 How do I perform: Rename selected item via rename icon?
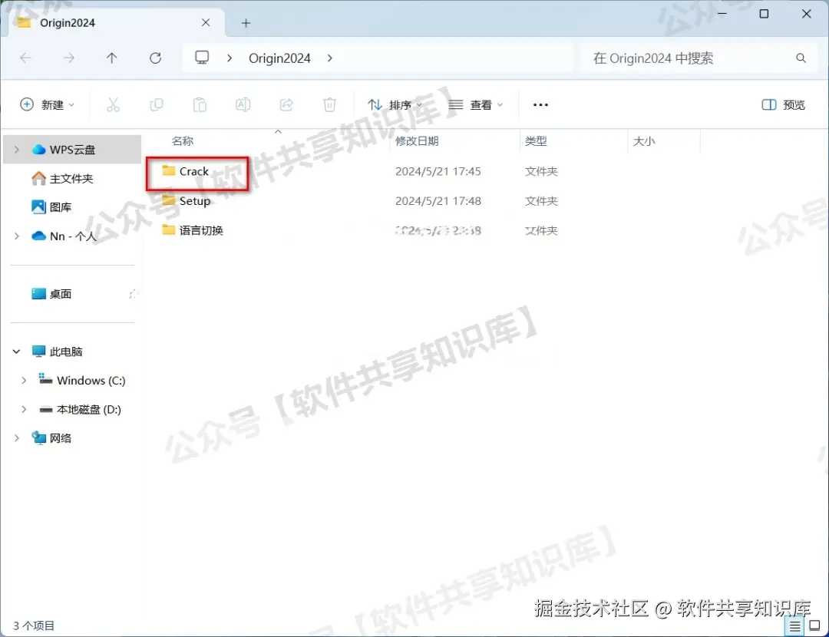(x=243, y=104)
